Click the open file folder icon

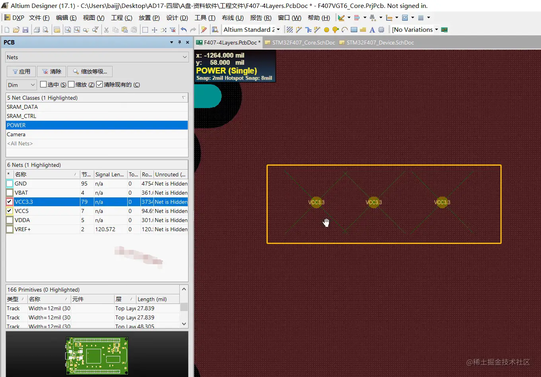coord(16,30)
